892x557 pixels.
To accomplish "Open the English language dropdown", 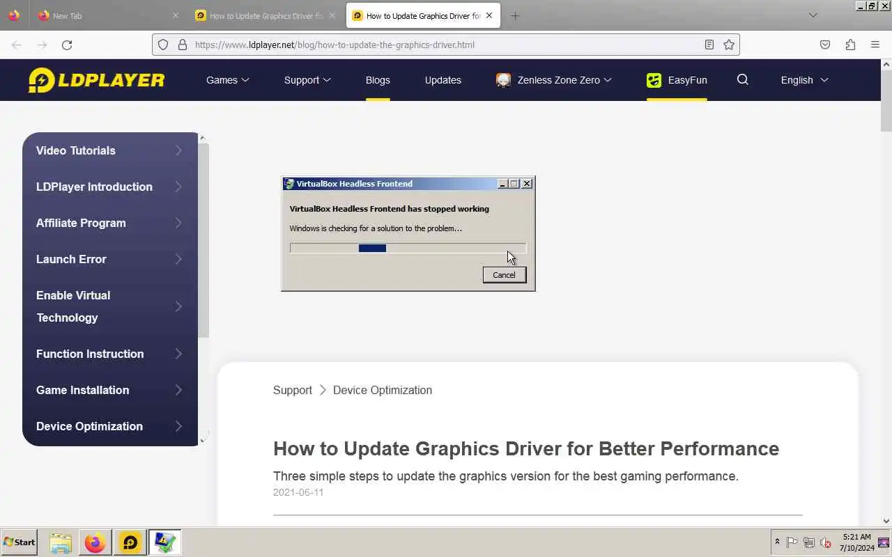I will 805,80.
